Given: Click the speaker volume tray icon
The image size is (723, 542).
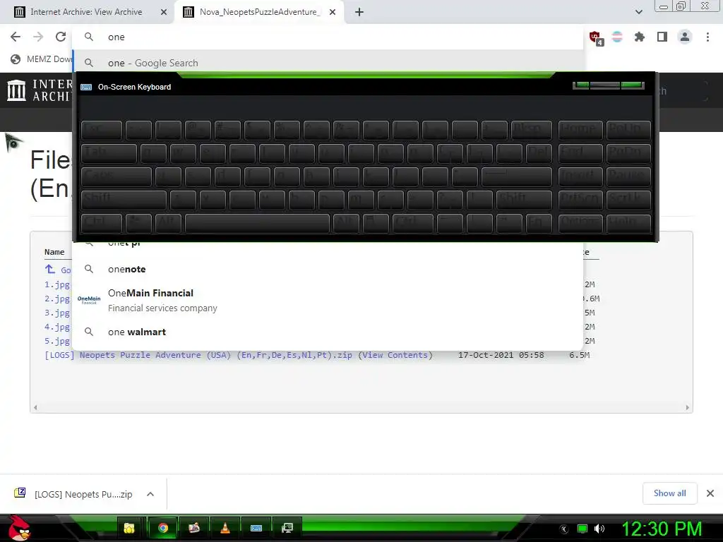Looking at the screenshot, I should pyautogui.click(x=599, y=529).
